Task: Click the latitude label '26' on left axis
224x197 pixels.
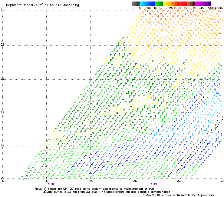Action: click(2, 79)
